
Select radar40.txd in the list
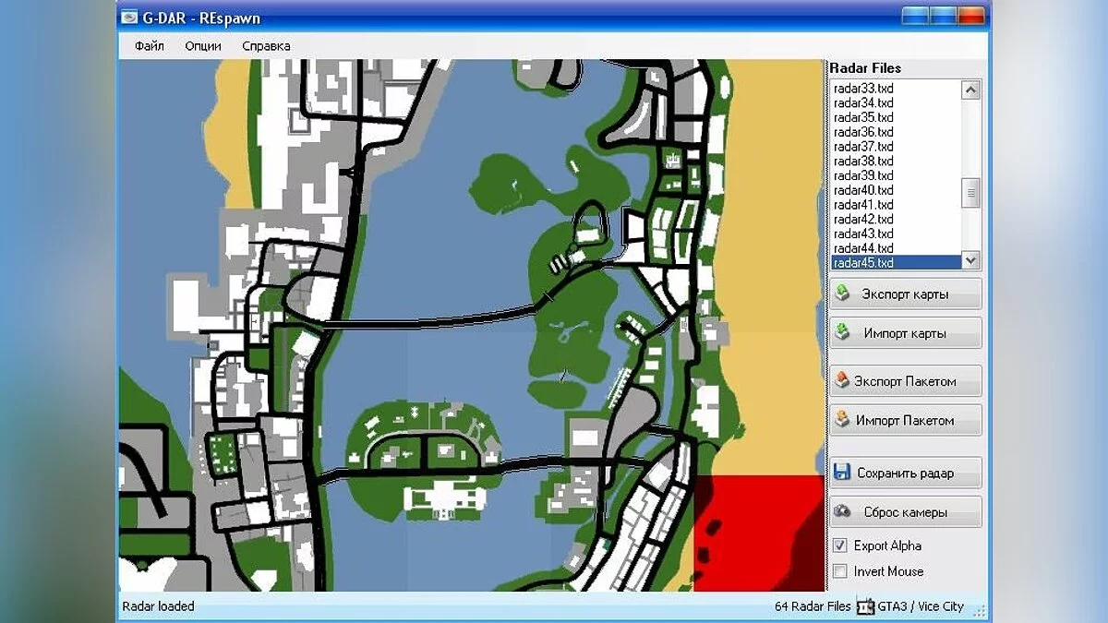click(896, 190)
